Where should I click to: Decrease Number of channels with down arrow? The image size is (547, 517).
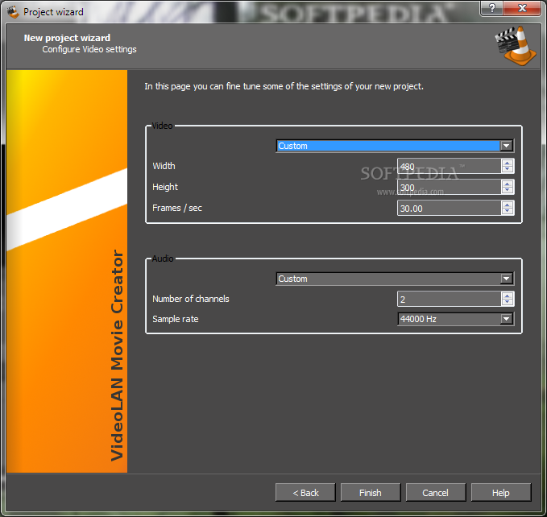508,302
